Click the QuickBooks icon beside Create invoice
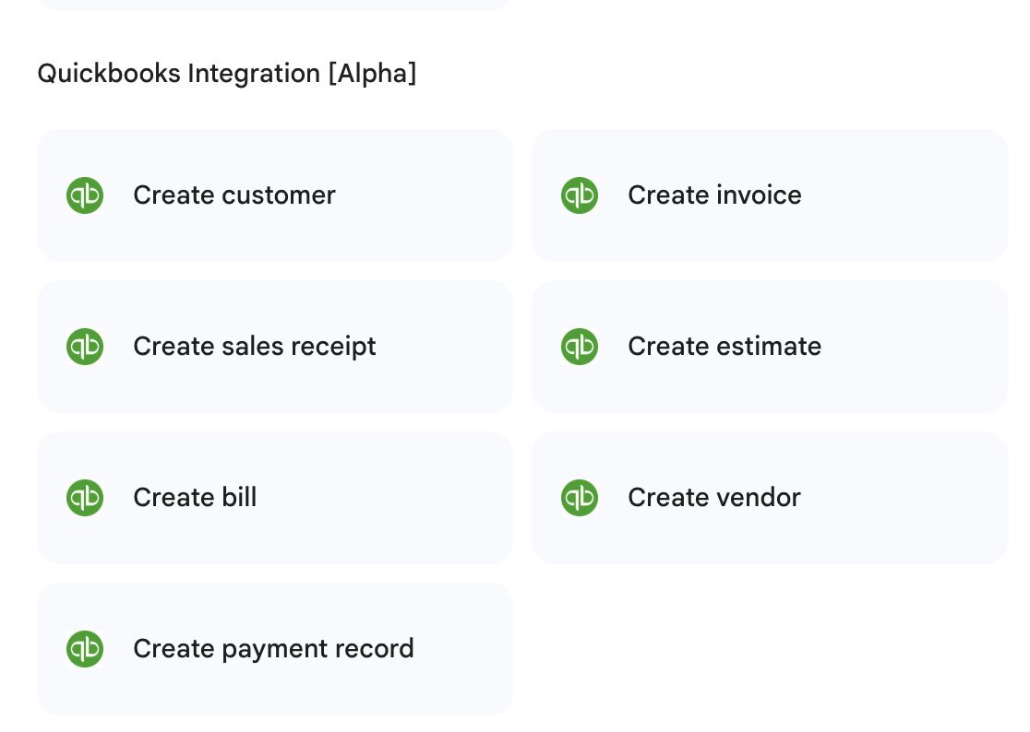Image resolution: width=1030 pixels, height=732 pixels. coord(580,195)
